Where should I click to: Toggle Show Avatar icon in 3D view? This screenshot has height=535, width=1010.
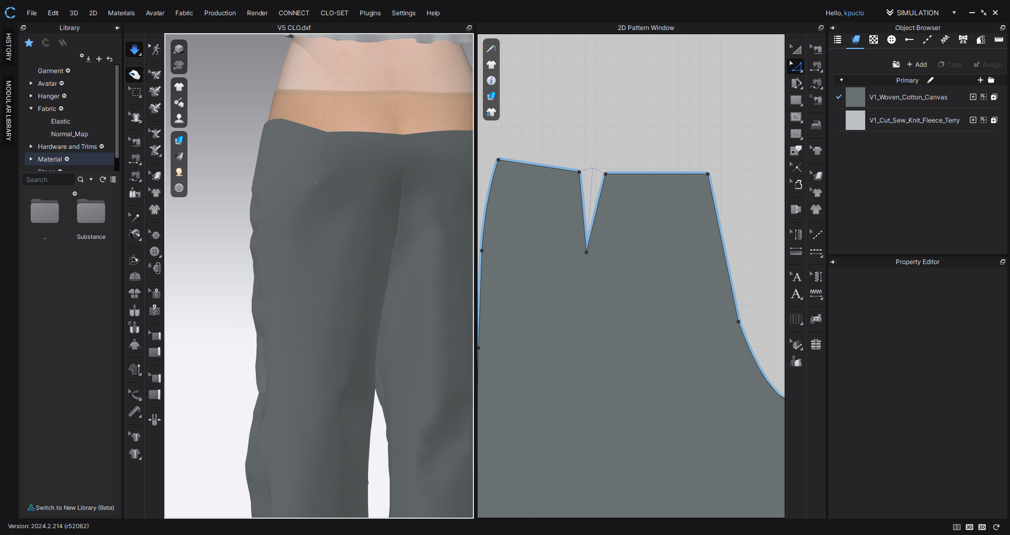[x=179, y=118]
